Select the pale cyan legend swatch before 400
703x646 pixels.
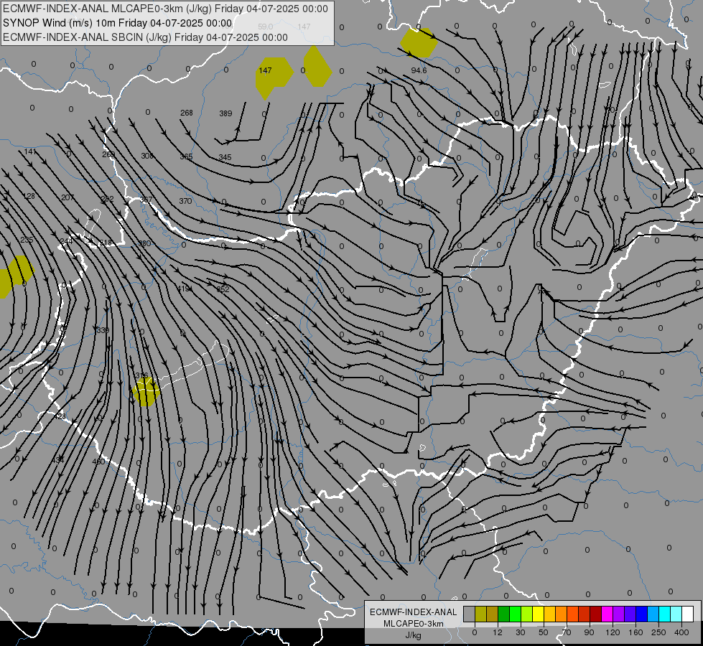(676, 614)
